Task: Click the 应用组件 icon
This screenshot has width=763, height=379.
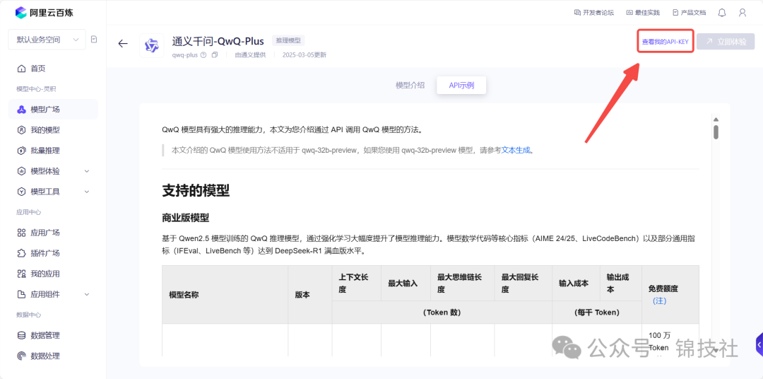Action: 21,294
